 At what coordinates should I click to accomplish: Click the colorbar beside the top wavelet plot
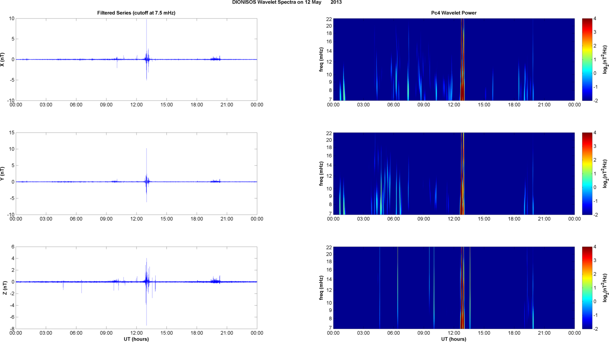coord(587,59)
